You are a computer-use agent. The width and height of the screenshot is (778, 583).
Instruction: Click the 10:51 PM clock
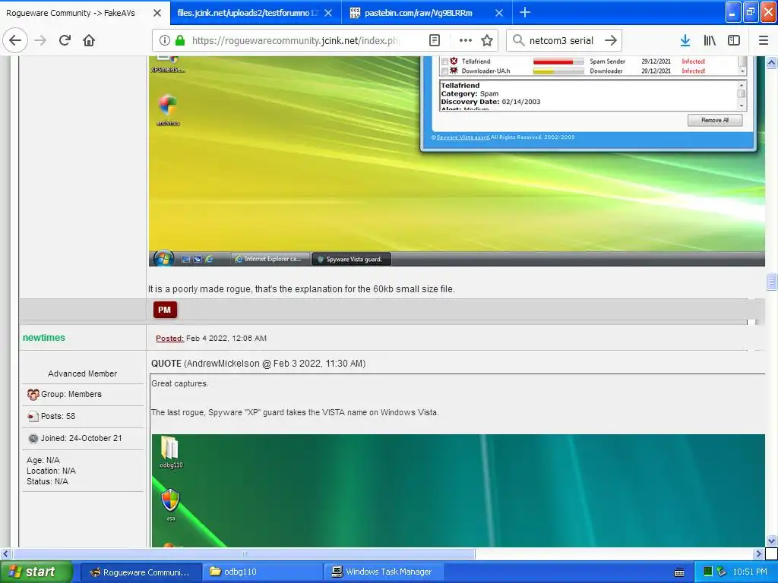(750, 572)
